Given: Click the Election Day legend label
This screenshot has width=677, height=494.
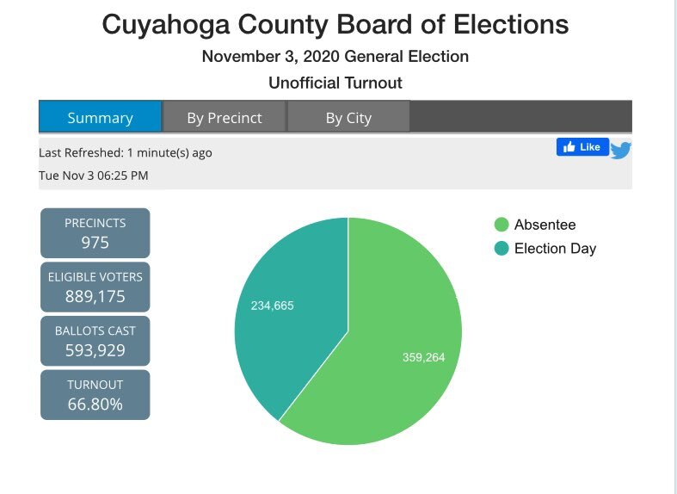Looking at the screenshot, I should (x=555, y=249).
